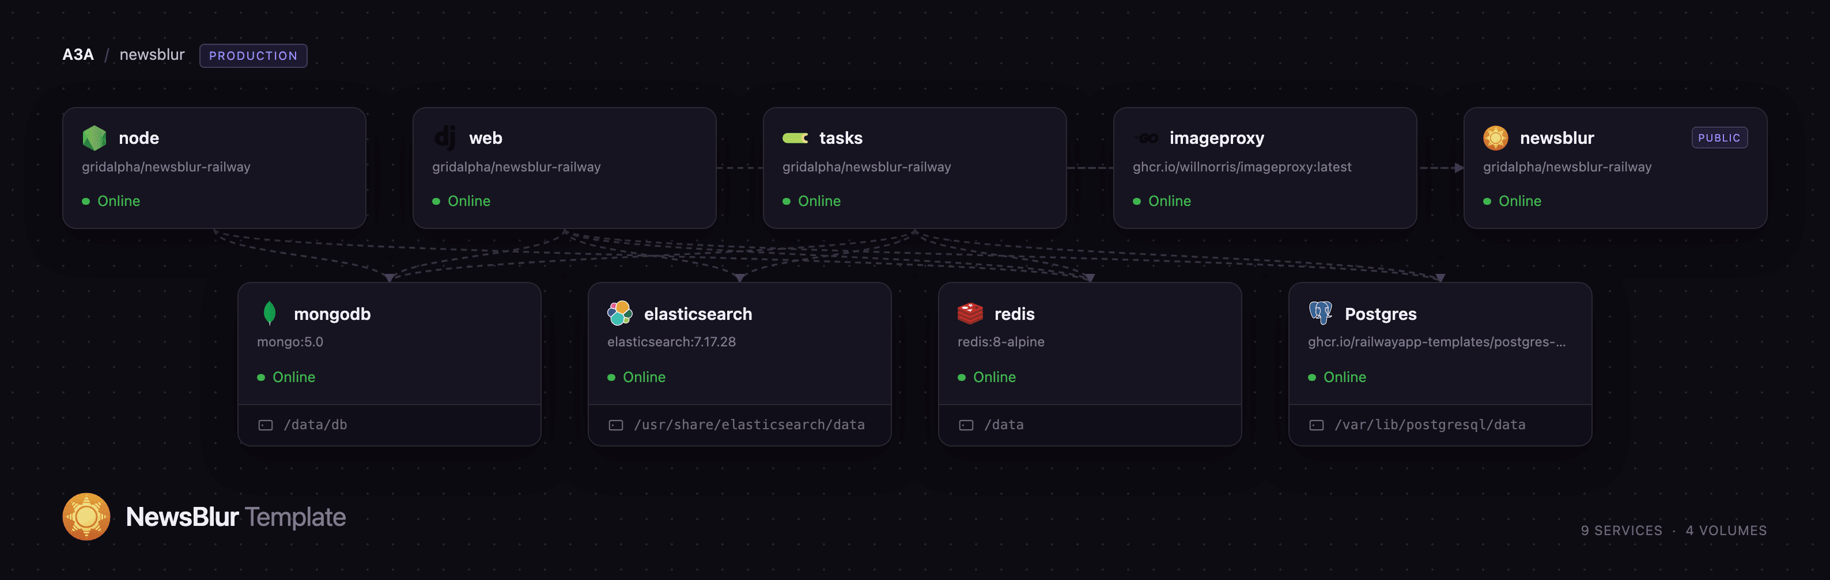
Task: Click the mongo:5.0 image text
Action: [290, 342]
